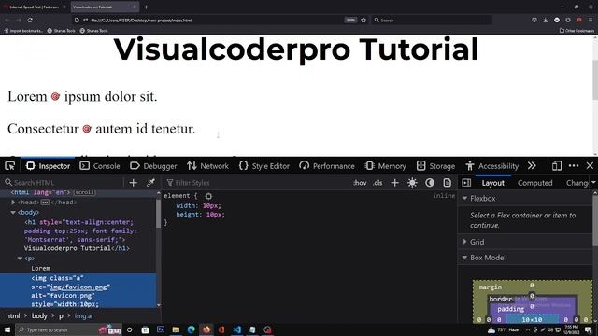Screen dimensions: 598x336
Task: Toggle the .cls classes panel
Action: click(x=377, y=183)
